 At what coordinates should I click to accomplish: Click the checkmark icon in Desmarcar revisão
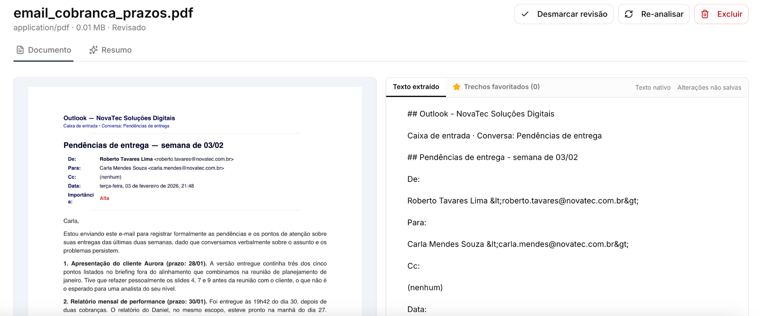(x=525, y=14)
